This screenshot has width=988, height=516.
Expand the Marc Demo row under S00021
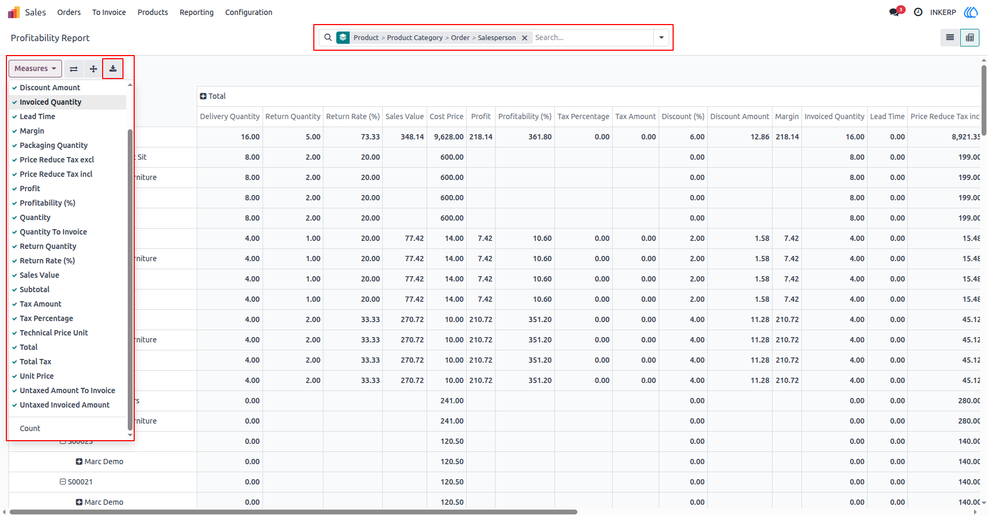tap(79, 502)
